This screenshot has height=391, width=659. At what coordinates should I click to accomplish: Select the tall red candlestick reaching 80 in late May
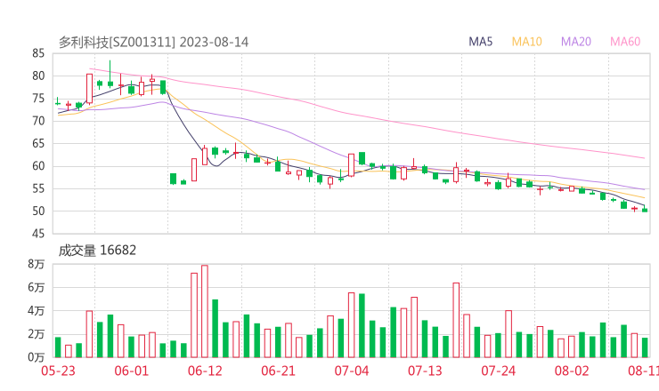89,89
